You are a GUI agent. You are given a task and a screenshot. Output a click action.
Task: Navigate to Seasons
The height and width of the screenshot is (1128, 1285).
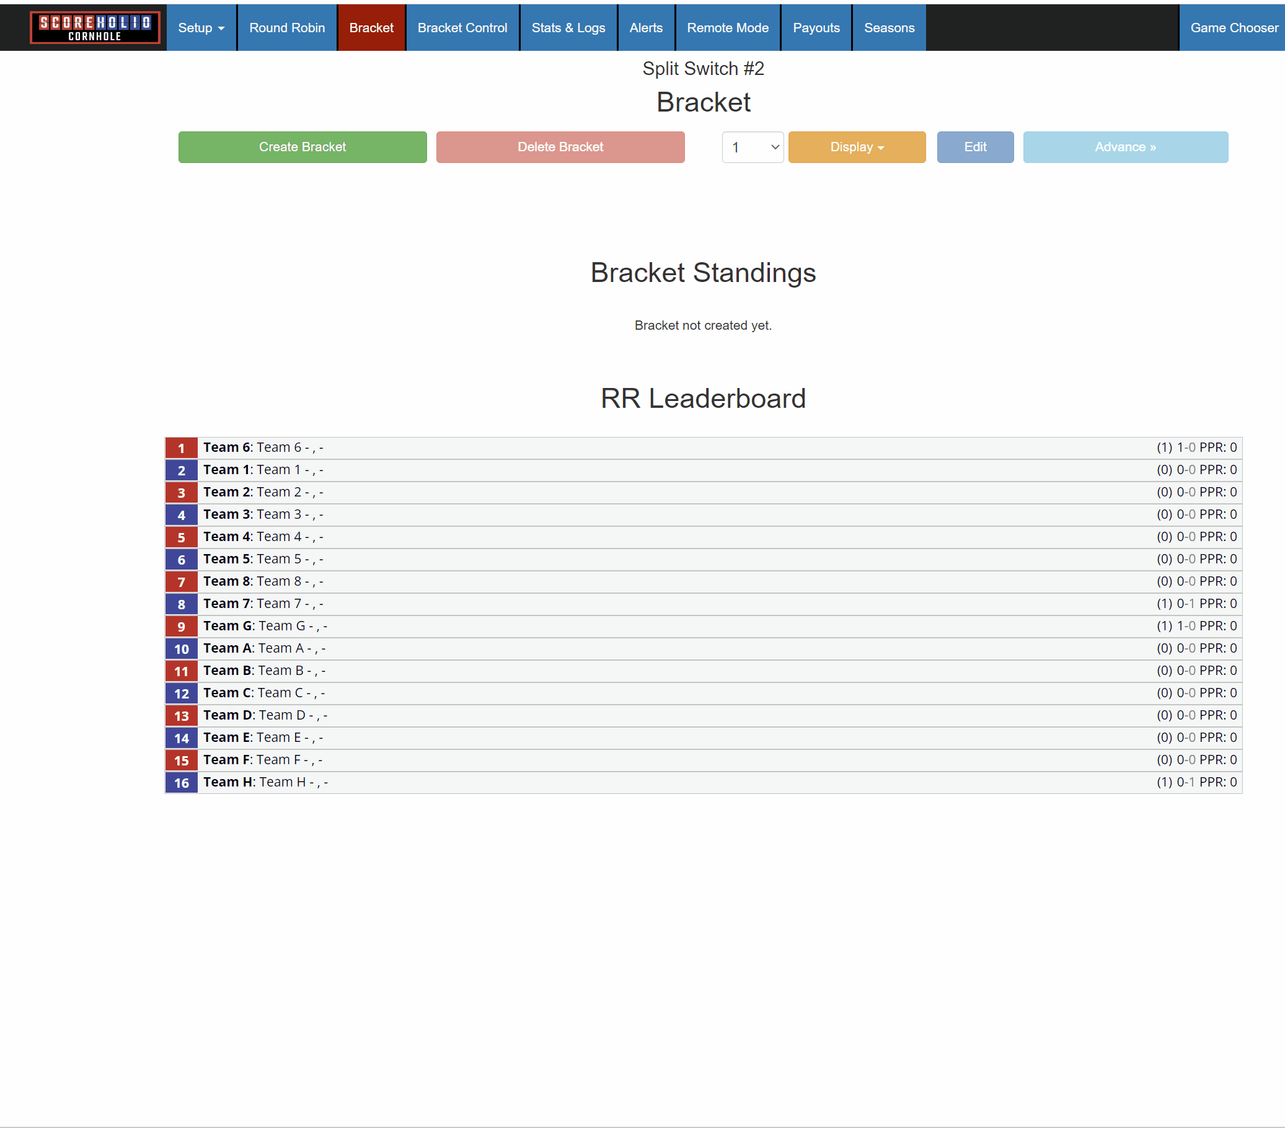(888, 28)
